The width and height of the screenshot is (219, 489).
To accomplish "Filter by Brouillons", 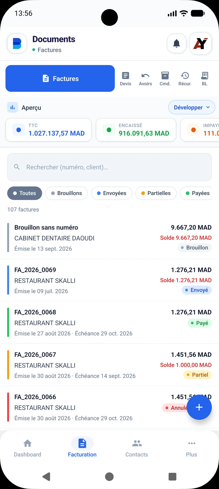I will click(67, 193).
